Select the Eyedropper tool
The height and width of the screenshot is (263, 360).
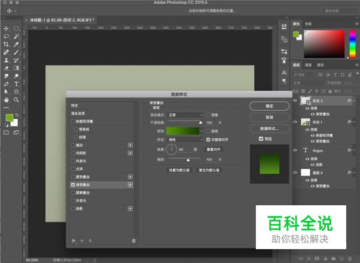[16, 44]
